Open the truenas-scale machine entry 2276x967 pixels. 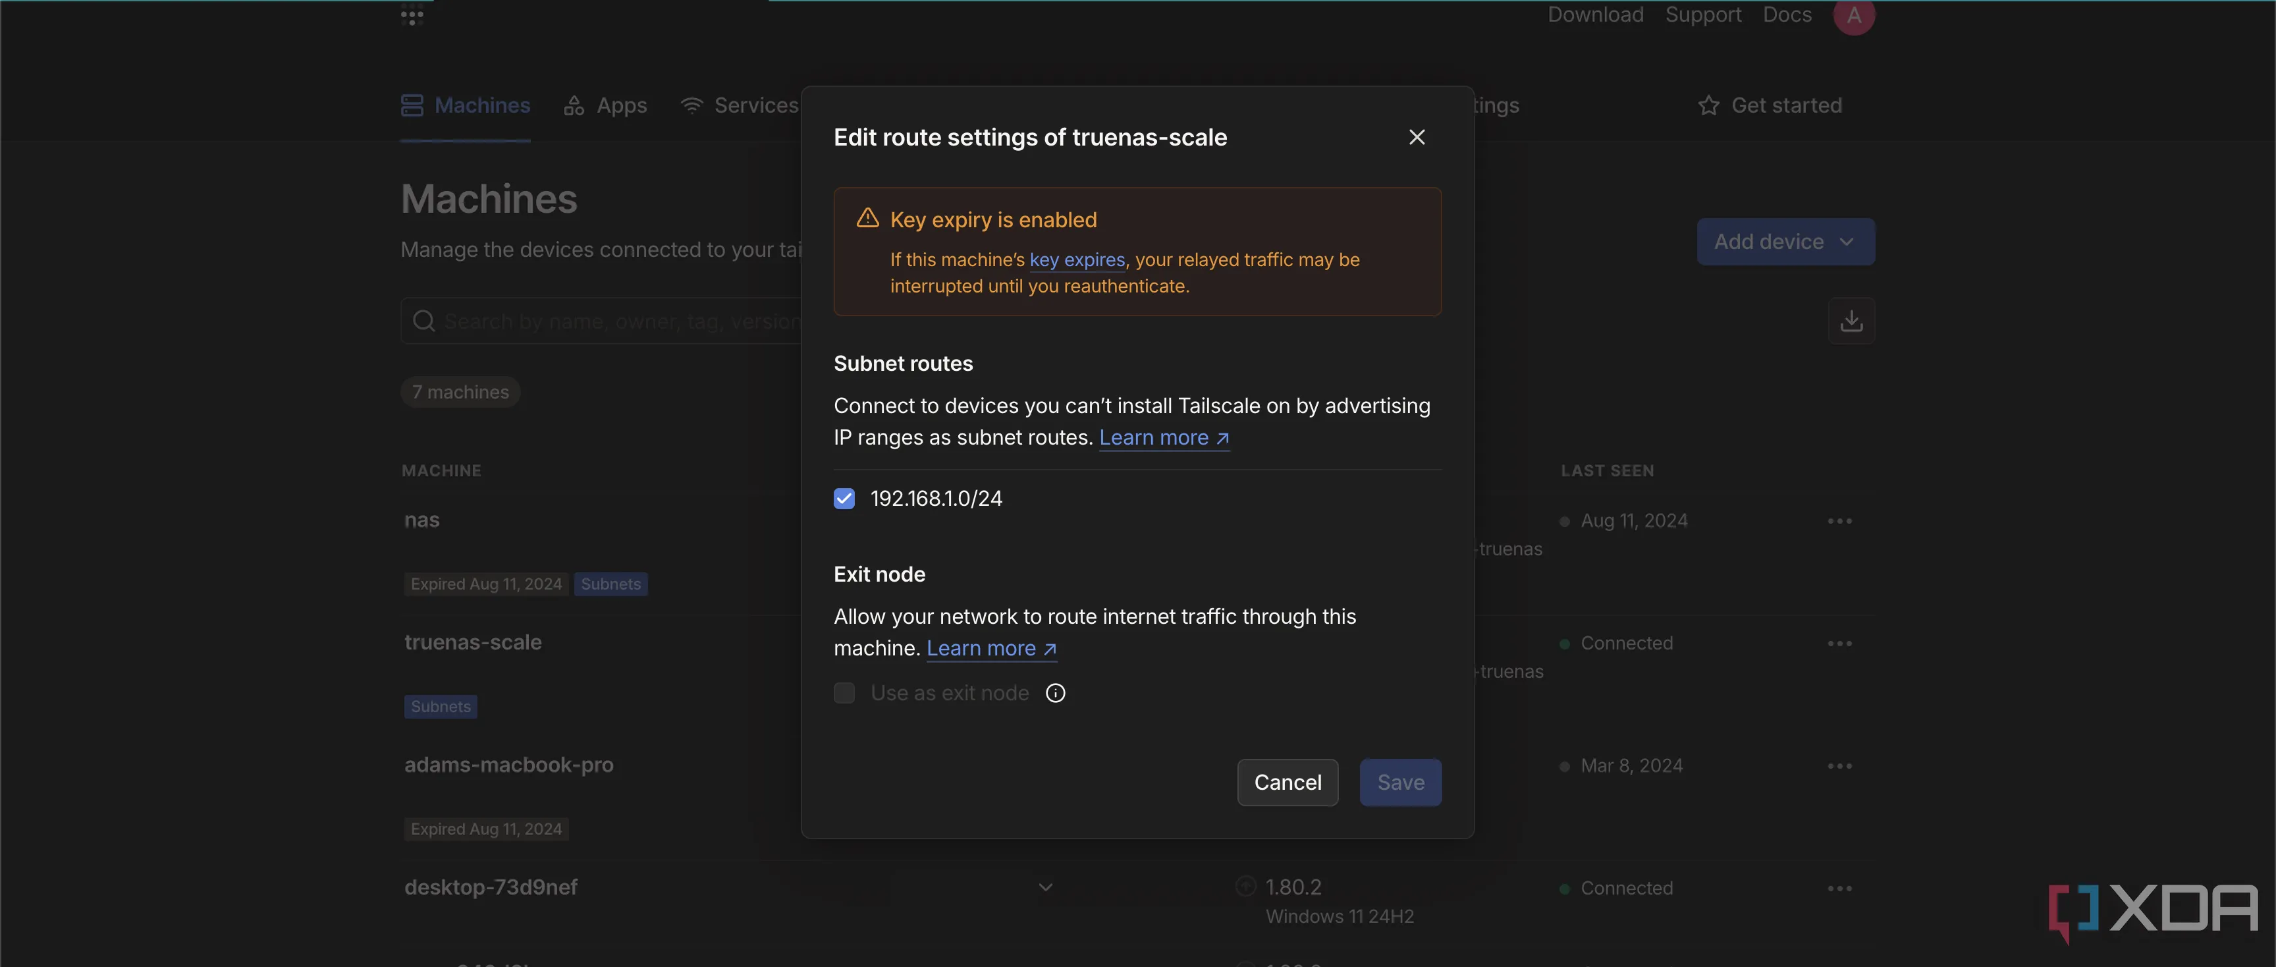click(x=473, y=643)
